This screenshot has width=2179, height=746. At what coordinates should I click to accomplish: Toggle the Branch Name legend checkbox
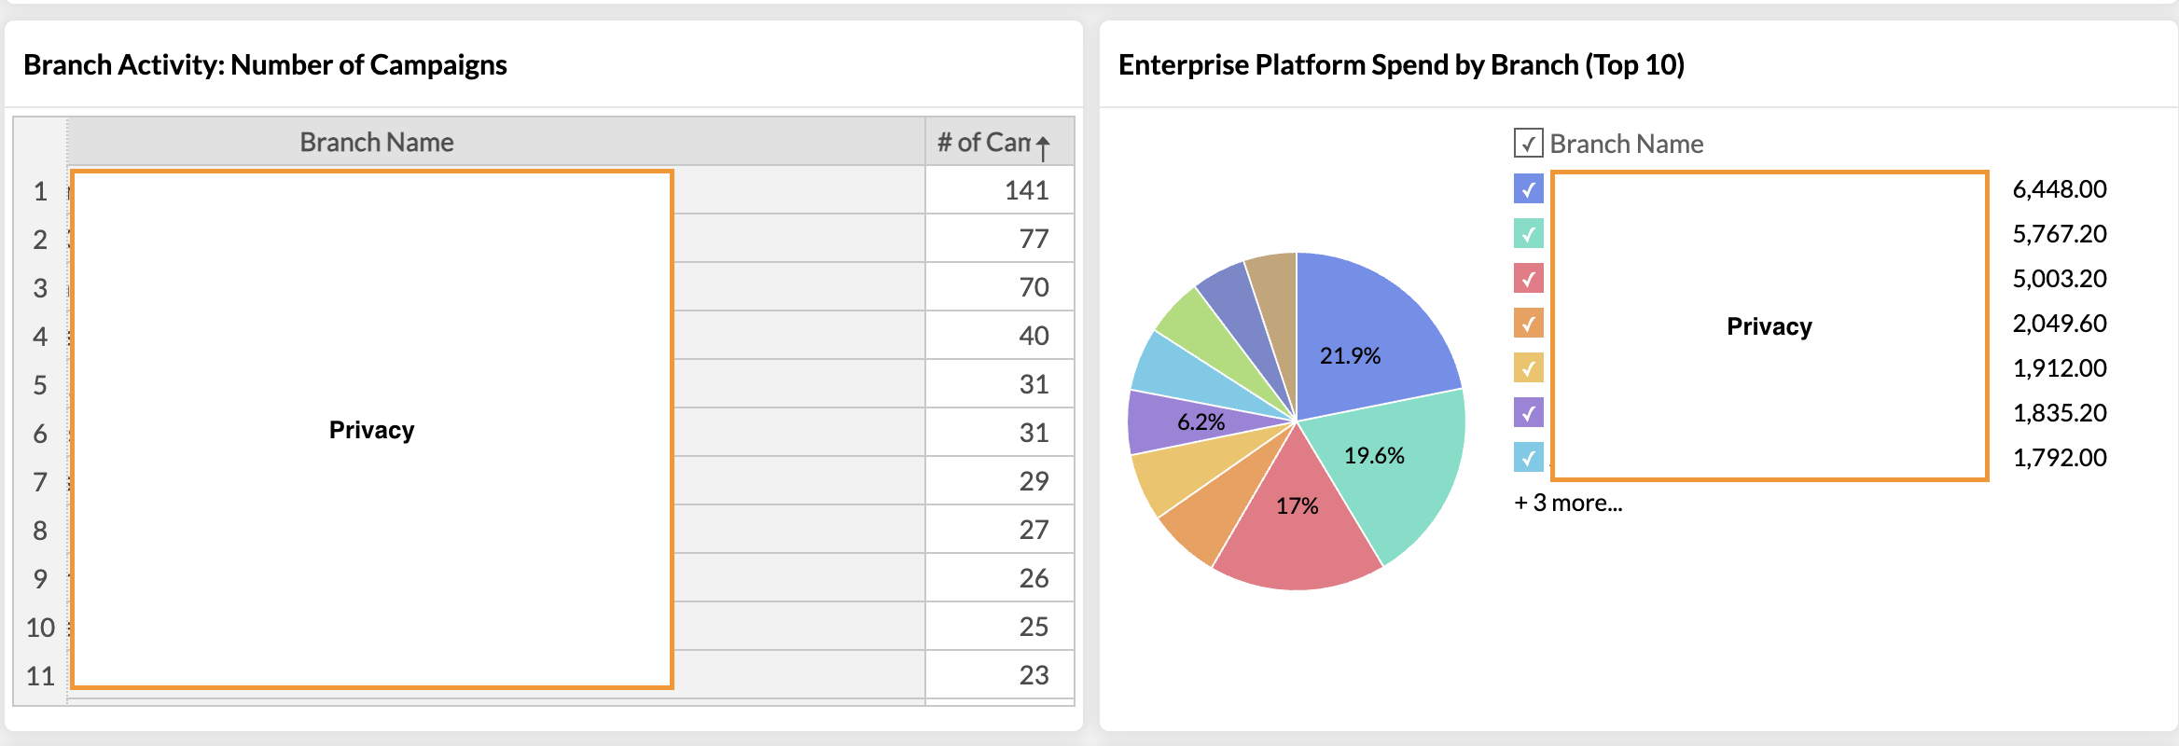[1528, 144]
